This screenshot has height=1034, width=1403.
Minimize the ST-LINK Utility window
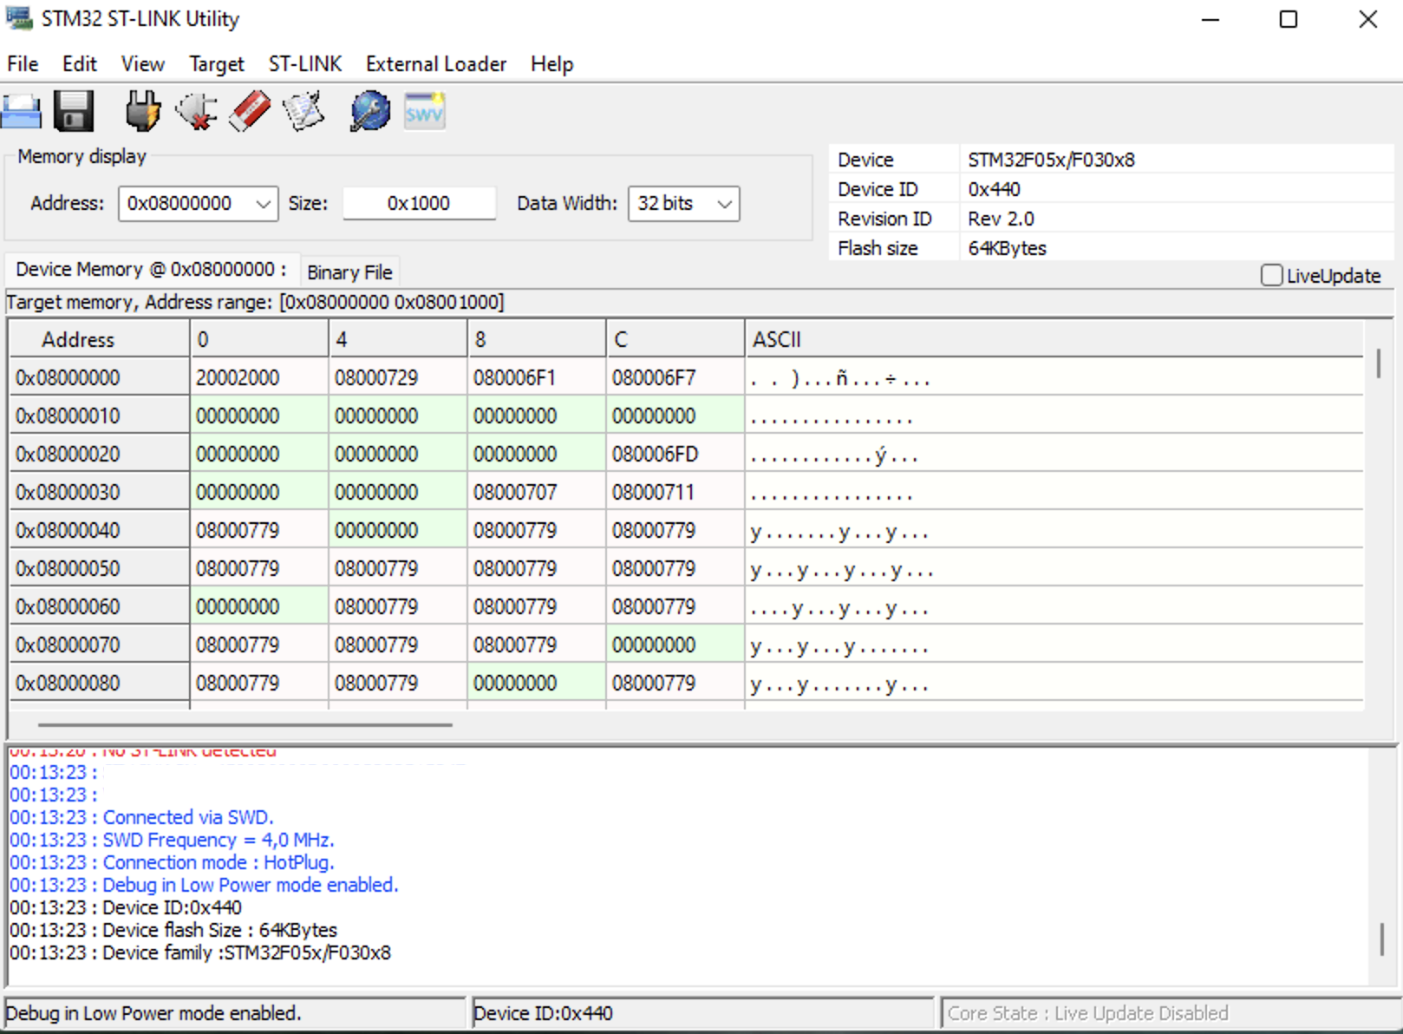click(1210, 19)
